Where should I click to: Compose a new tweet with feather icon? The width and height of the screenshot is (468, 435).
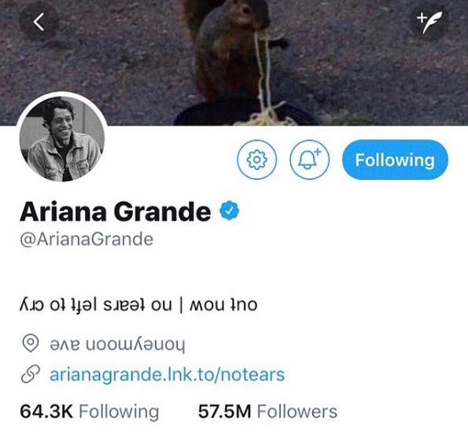[x=429, y=22]
